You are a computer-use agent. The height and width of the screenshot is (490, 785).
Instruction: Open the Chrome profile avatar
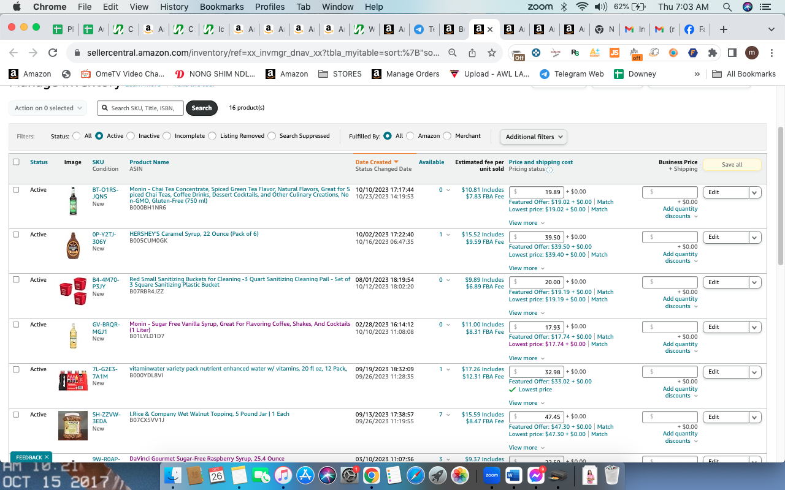coord(752,53)
